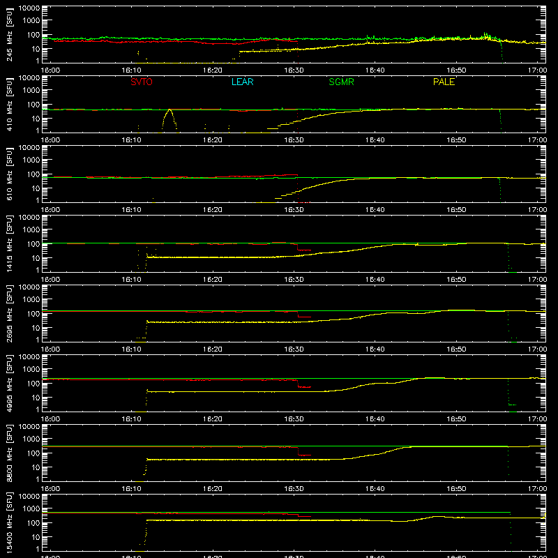
Task: Click the 10 y-axis value in the 1415 MHz panel
Action: [36, 258]
